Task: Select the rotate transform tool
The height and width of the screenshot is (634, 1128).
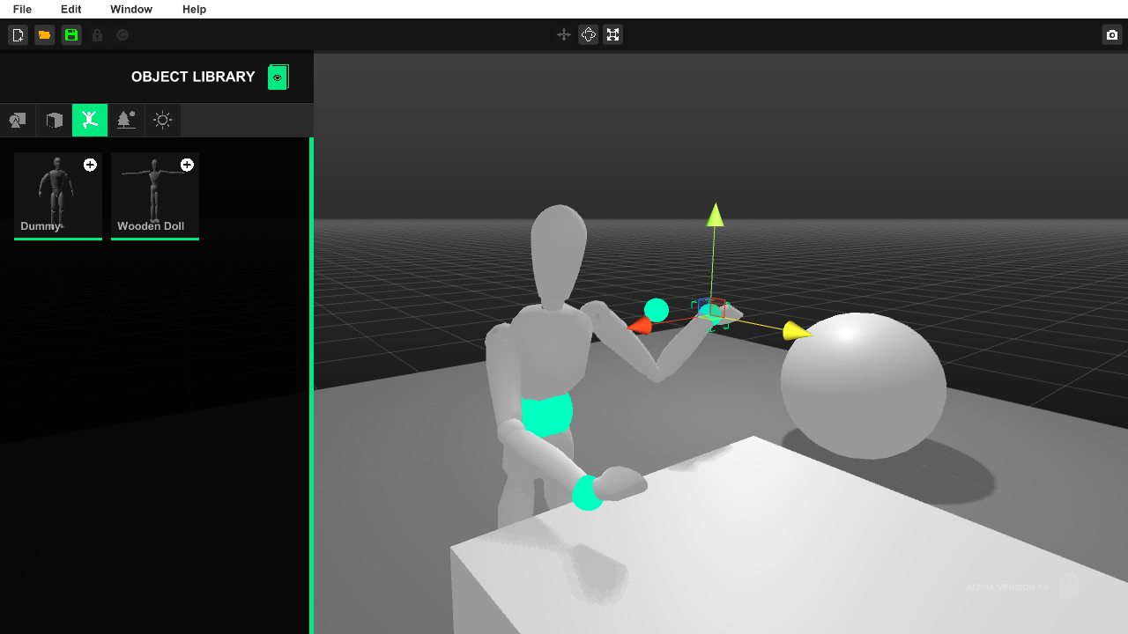Action: [589, 35]
